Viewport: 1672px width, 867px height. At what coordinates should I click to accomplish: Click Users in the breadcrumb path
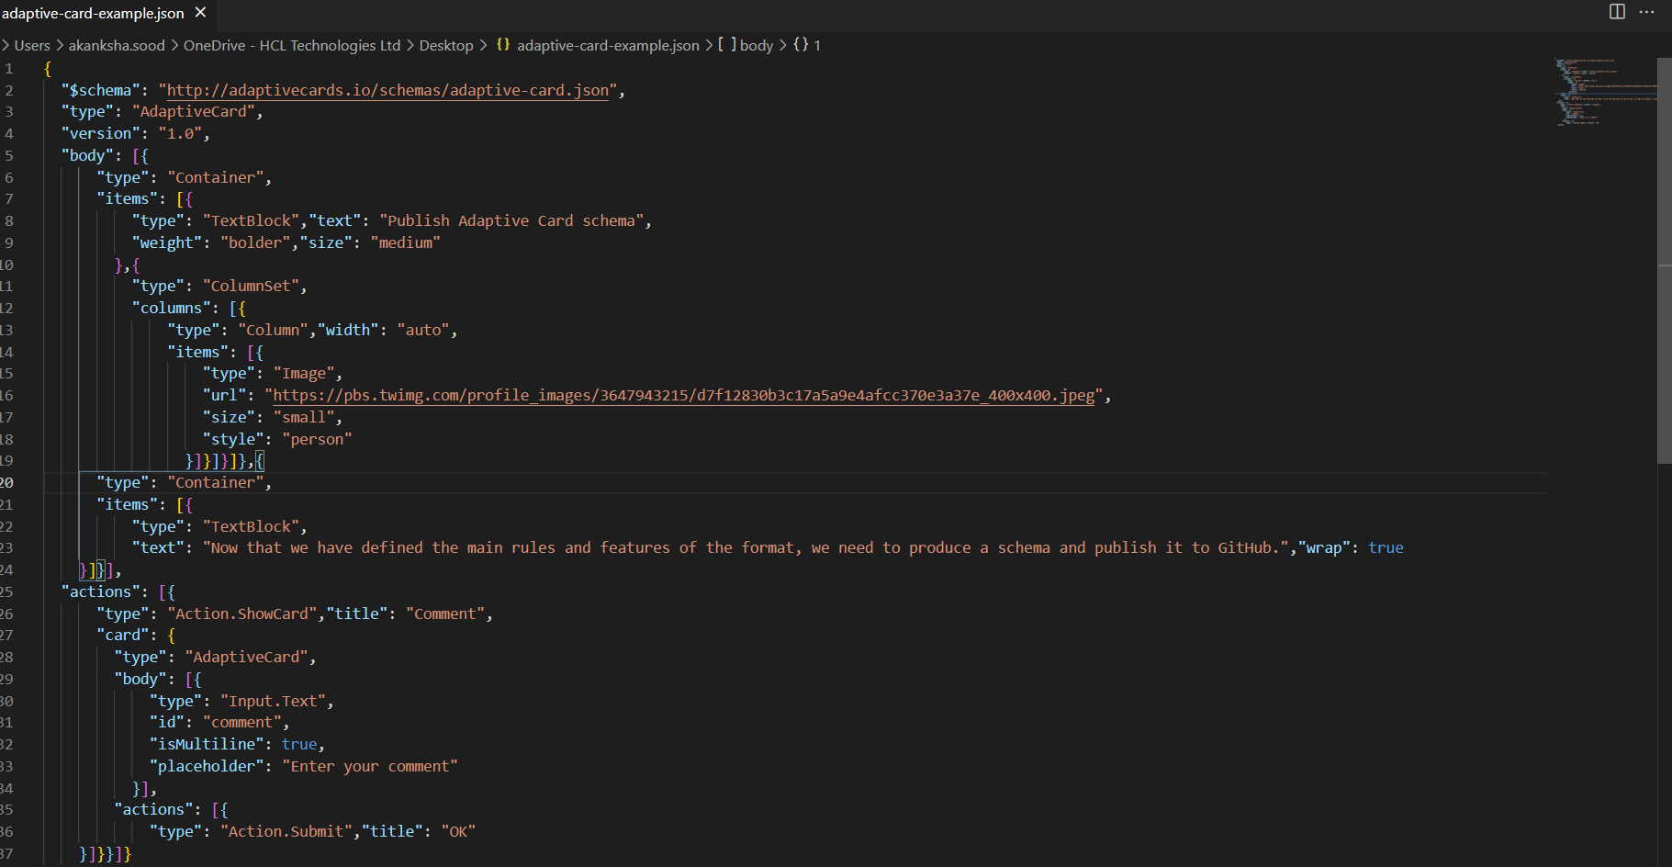coord(32,44)
